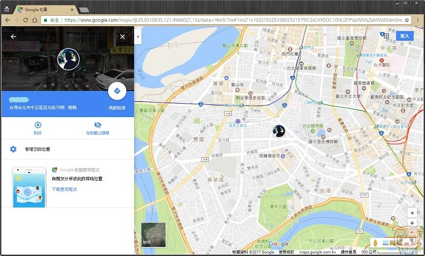Click the shared-location avatar marker on the map
This screenshot has width=425, height=256.
279,131
